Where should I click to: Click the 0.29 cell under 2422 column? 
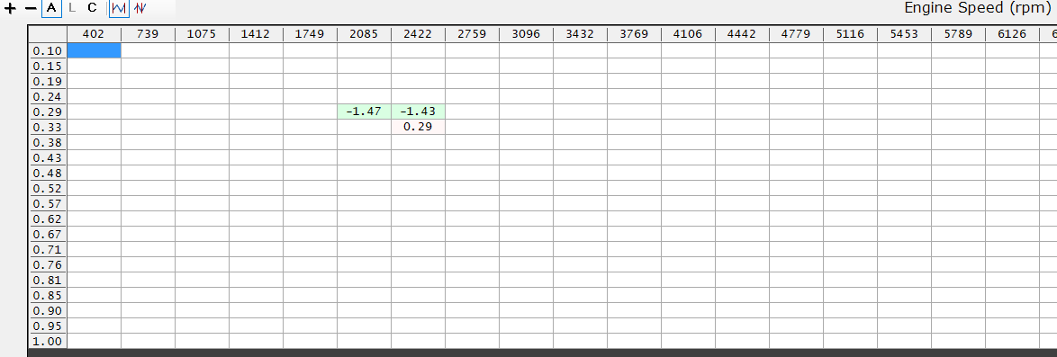click(x=418, y=127)
